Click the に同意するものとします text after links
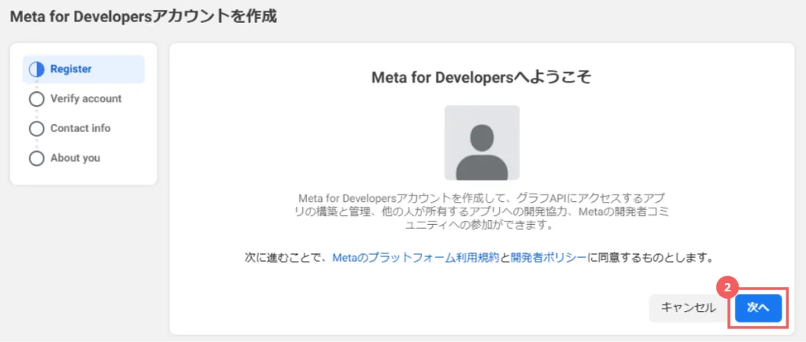 coord(651,258)
